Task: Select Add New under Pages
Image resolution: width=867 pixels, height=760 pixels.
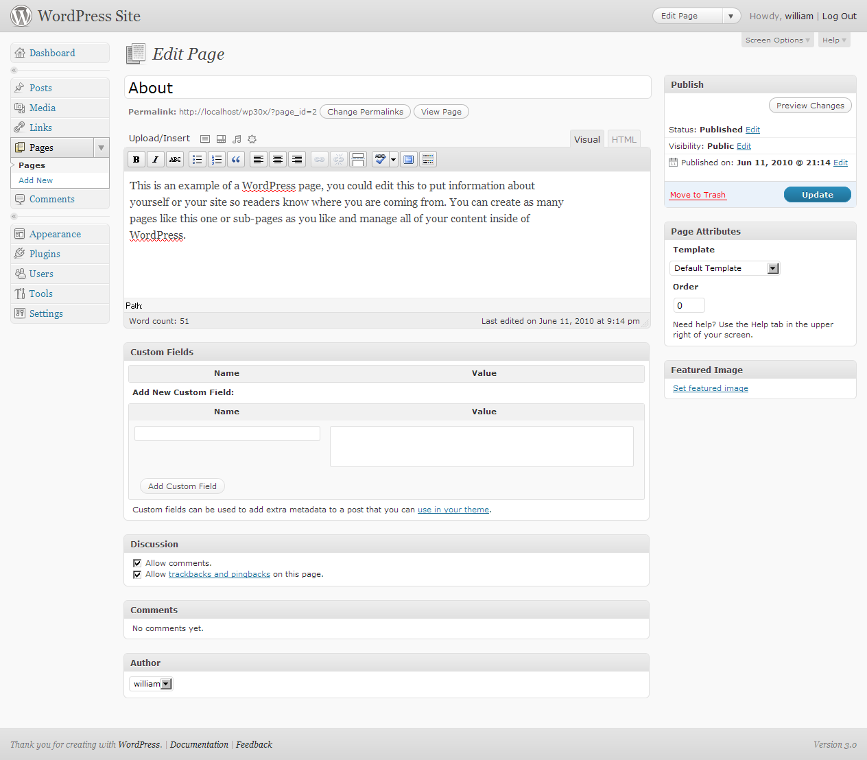Action: click(x=36, y=180)
